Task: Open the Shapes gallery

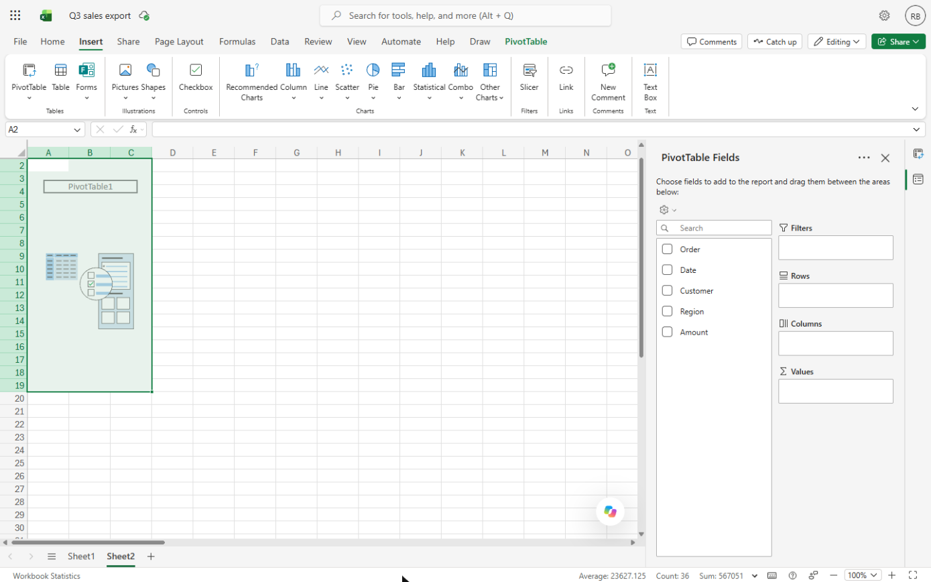Action: click(x=153, y=80)
